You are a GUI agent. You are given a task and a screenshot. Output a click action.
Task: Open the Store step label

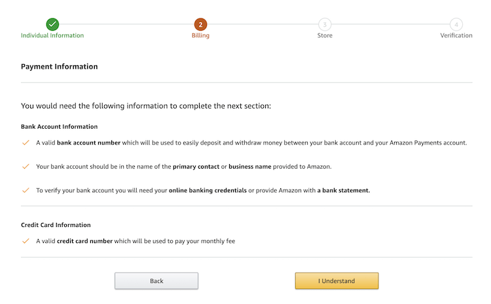tap(325, 35)
